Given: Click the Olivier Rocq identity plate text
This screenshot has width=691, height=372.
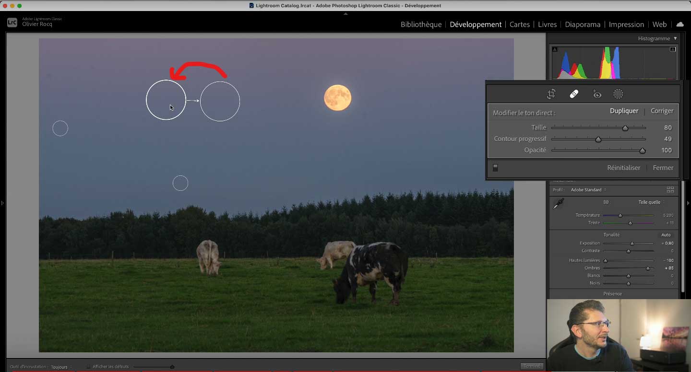Looking at the screenshot, I should pos(37,24).
